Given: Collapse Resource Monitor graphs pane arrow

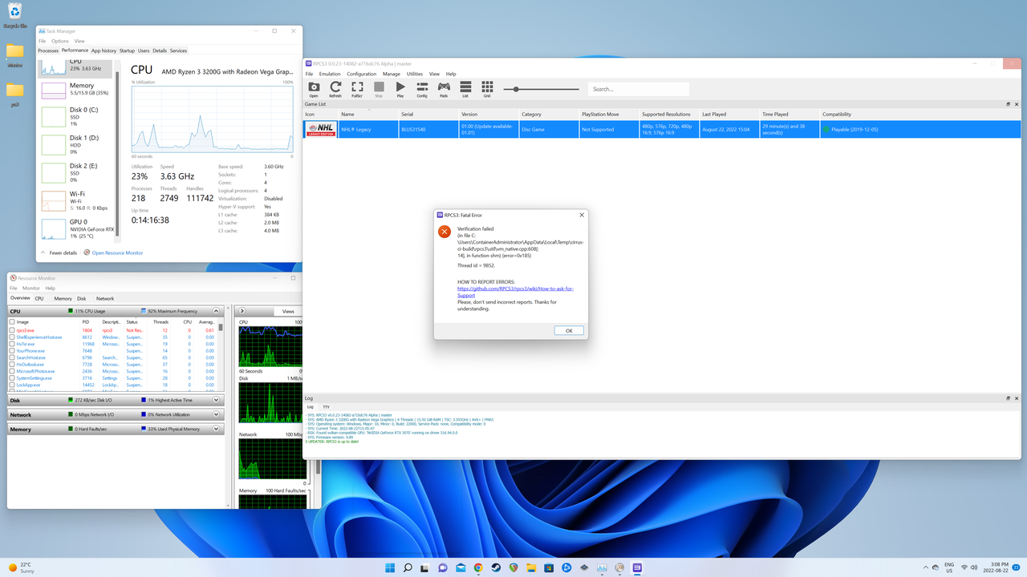Looking at the screenshot, I should [243, 311].
